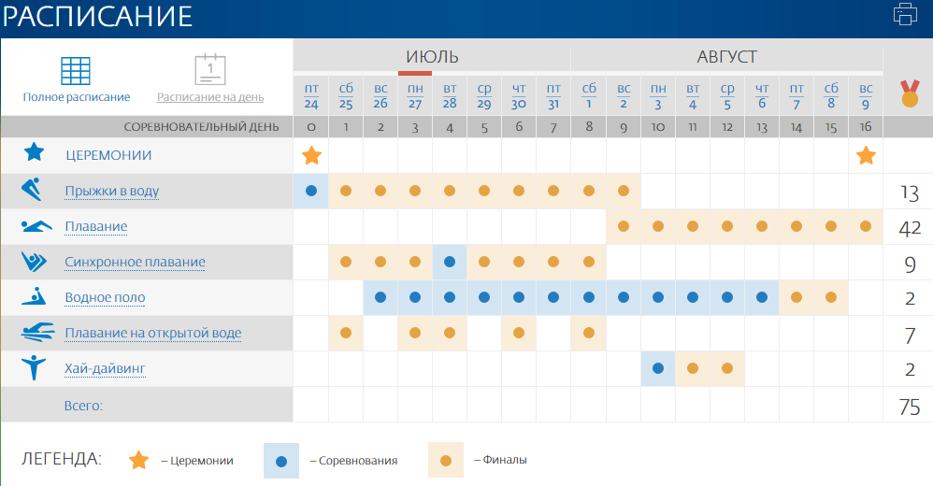The image size is (933, 486).
Task: Select highlighted date пн 27 July
Action: [x=415, y=95]
